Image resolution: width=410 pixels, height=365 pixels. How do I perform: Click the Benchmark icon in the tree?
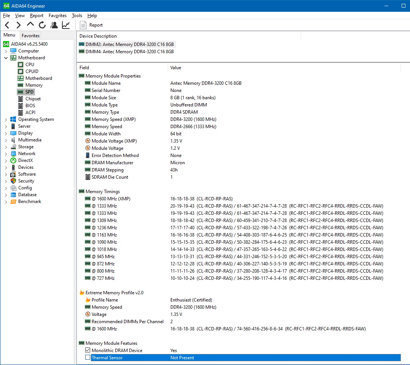[x=13, y=202]
